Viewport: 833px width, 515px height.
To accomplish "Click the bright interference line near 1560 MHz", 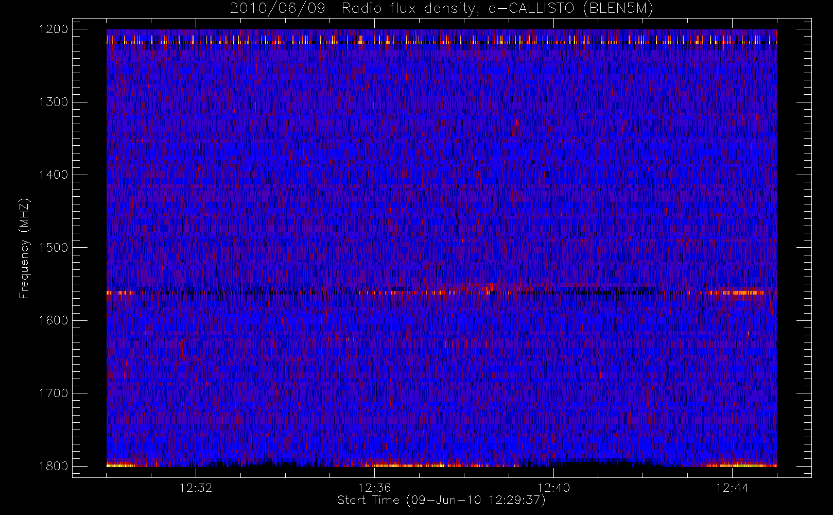I will 442,293.
